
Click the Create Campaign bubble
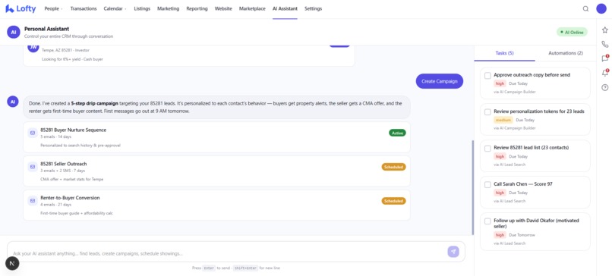click(x=440, y=81)
